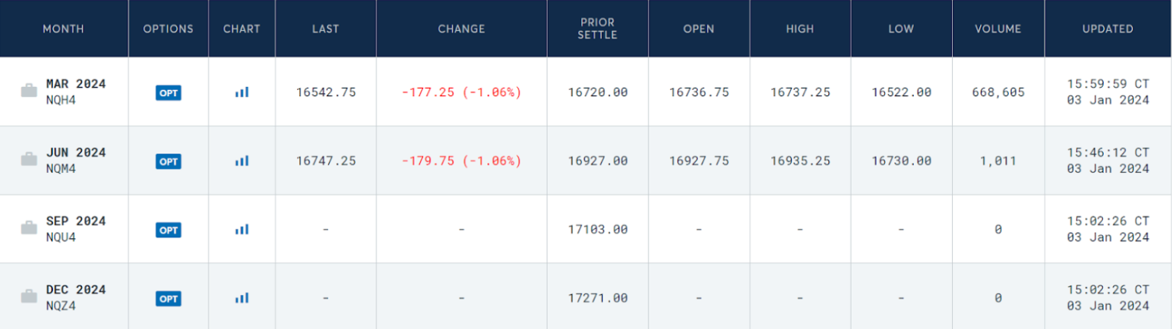The image size is (1172, 329).
Task: Select the MAR 2024 NQH4 contract label
Action: click(x=75, y=91)
